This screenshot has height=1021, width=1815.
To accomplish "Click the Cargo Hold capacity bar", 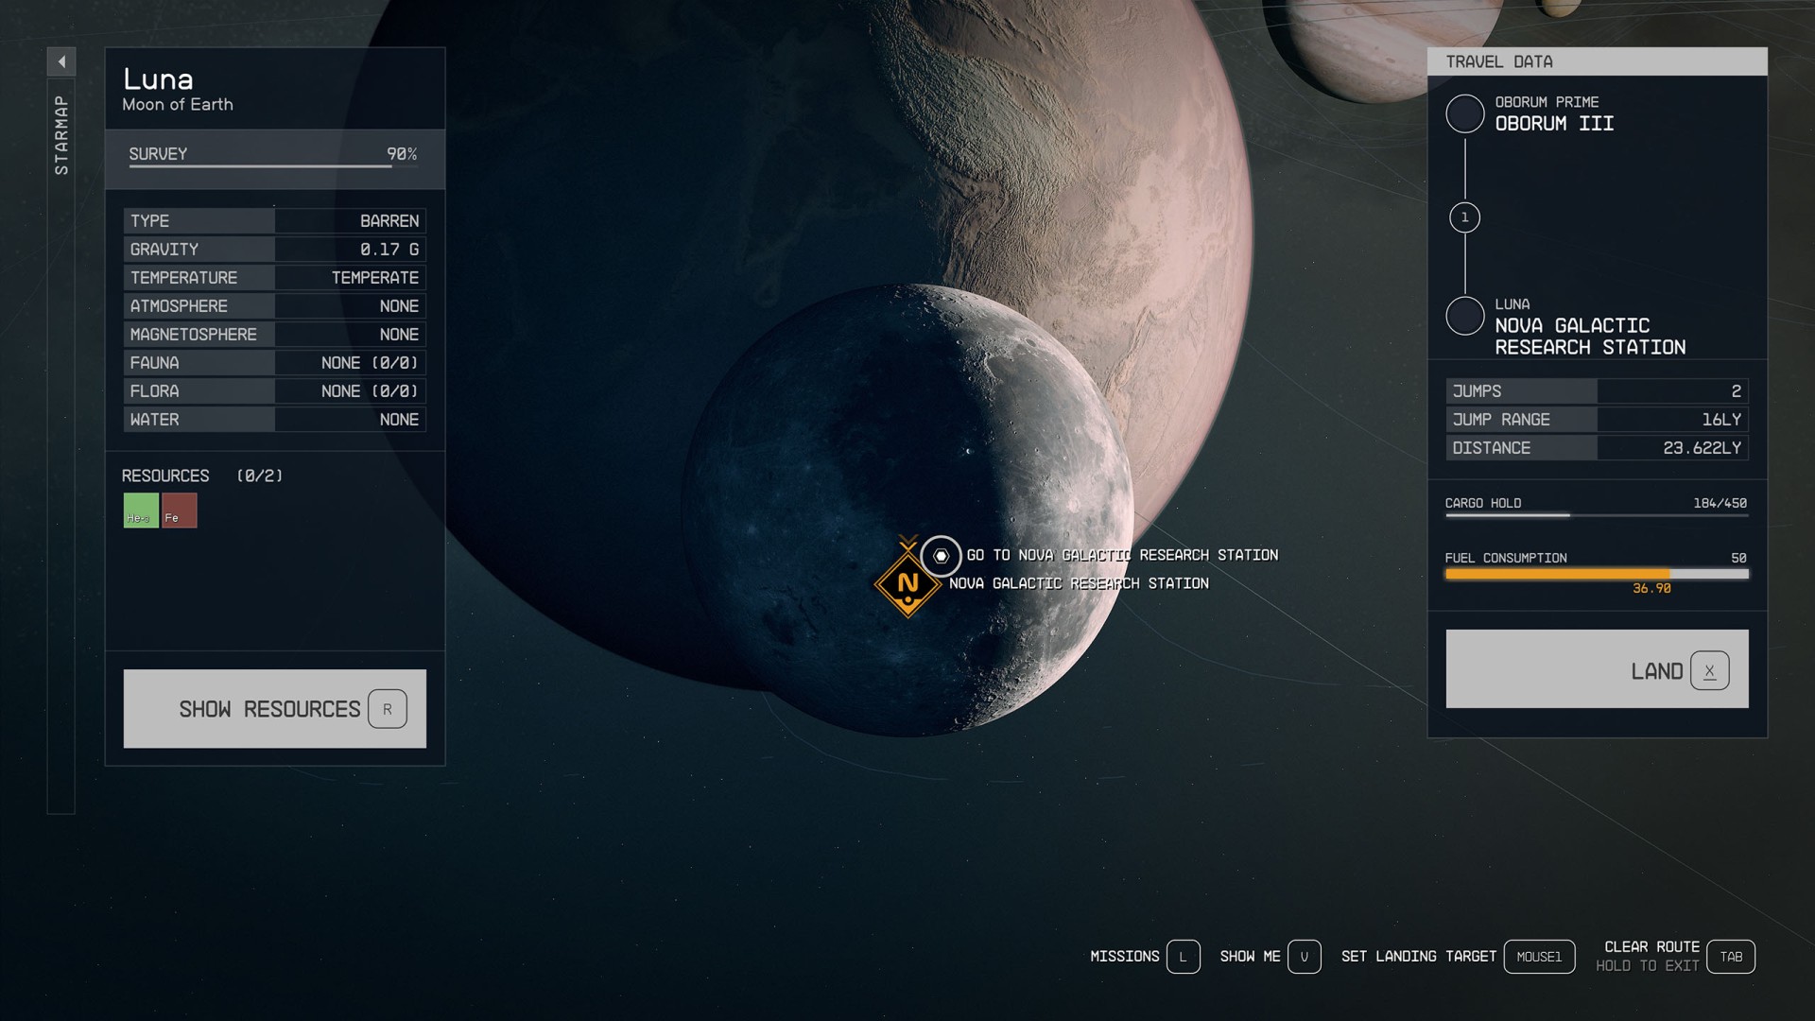I will click(x=1597, y=515).
